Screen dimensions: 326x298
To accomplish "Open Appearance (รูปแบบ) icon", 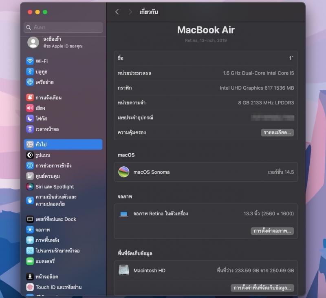I will pyautogui.click(x=30, y=155).
